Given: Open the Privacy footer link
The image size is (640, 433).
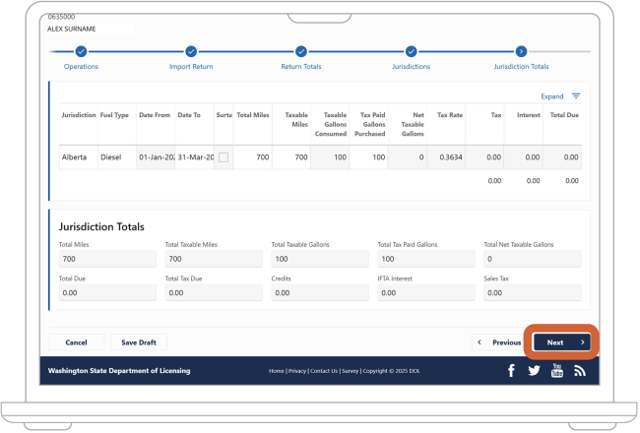Looking at the screenshot, I should [297, 371].
